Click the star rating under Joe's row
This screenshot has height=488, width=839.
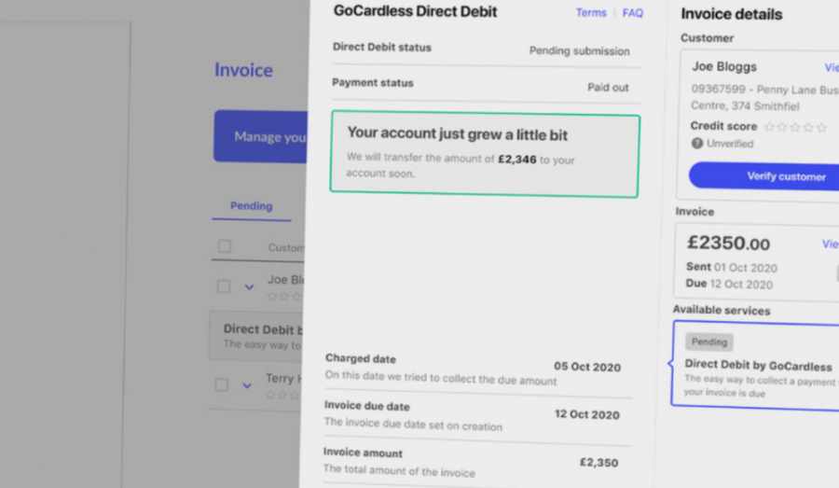284,296
